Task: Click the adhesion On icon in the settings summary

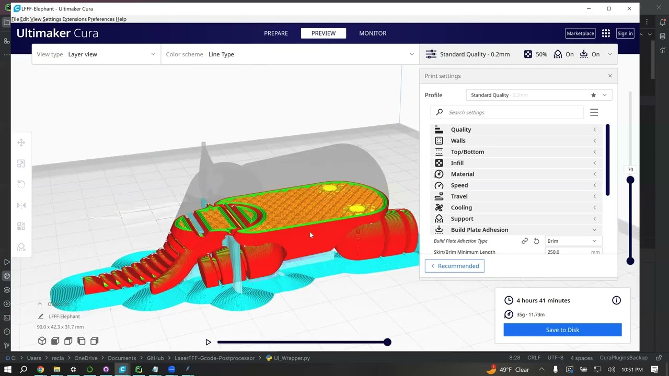Action: pos(584,54)
